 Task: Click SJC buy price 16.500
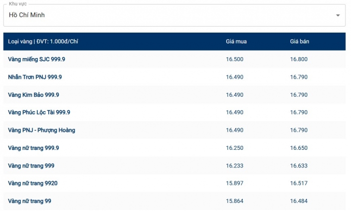(x=235, y=59)
